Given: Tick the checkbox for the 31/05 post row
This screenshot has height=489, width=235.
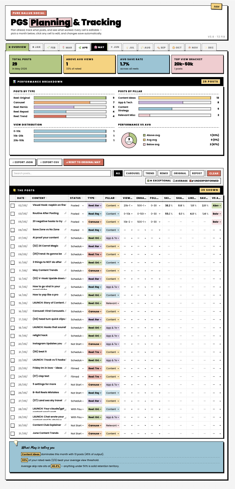Looking at the screenshot, I should (x=13, y=433).
